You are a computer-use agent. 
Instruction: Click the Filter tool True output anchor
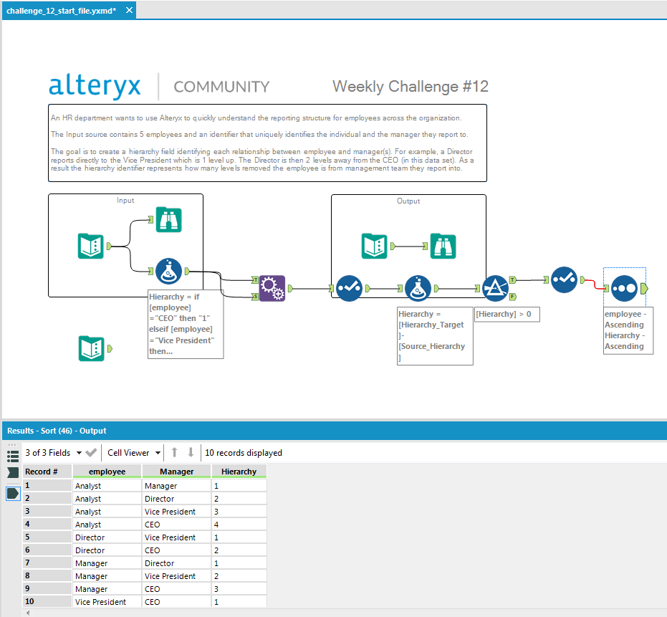pos(513,280)
